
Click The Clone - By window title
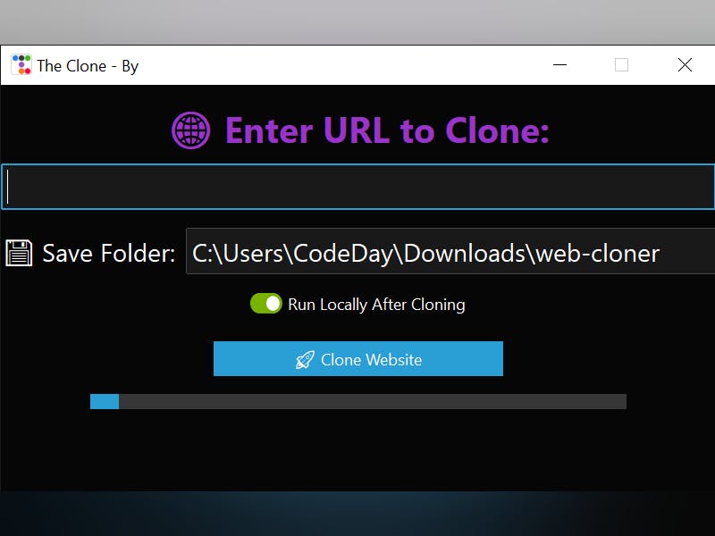[x=88, y=66]
